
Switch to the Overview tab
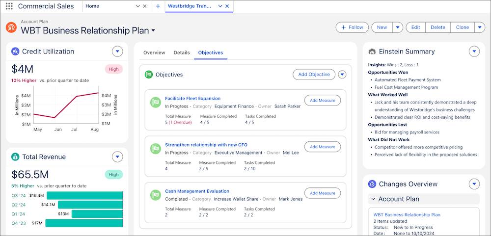coord(154,52)
